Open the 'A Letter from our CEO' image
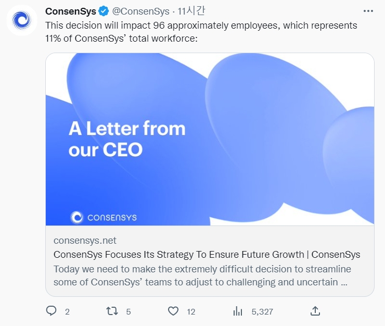The height and width of the screenshot is (326, 385). [x=210, y=139]
